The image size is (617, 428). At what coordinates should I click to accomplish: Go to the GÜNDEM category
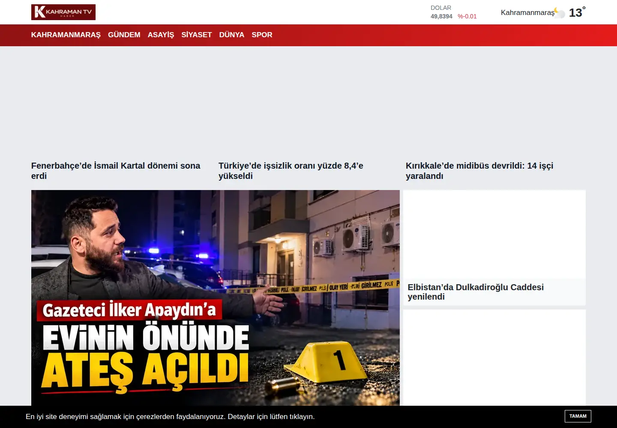point(124,35)
